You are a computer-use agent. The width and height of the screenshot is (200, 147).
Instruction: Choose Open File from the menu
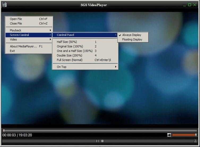point(29,19)
